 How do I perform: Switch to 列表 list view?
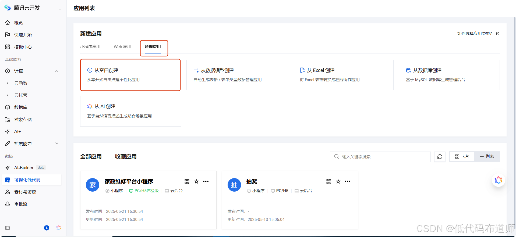[487, 156]
